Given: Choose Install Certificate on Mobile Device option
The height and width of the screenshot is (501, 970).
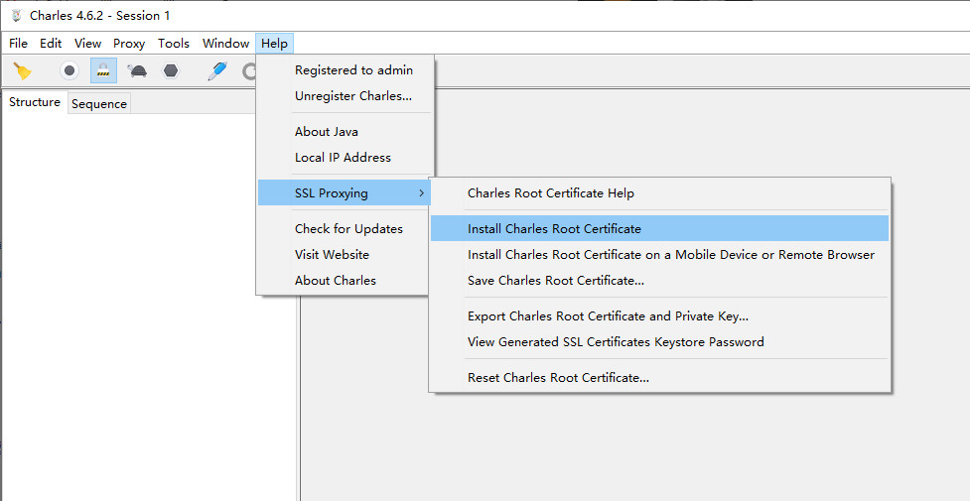Looking at the screenshot, I should click(x=659, y=255).
